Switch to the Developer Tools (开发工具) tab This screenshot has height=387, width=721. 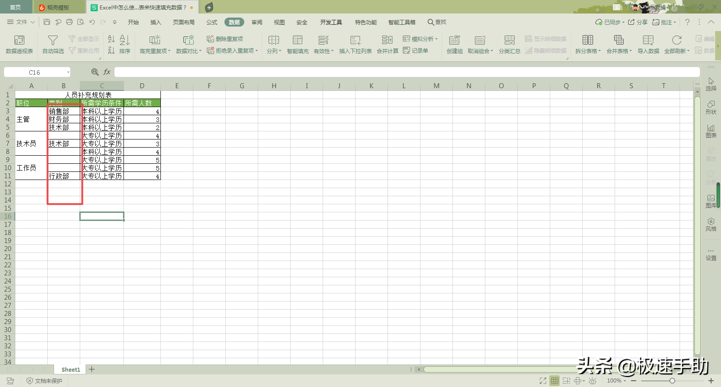pos(331,22)
